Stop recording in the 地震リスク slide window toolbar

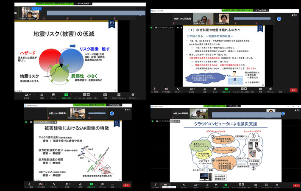tap(88, 94)
